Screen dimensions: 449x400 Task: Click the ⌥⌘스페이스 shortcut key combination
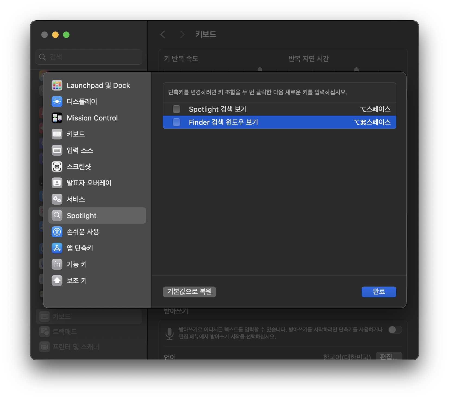(372, 122)
